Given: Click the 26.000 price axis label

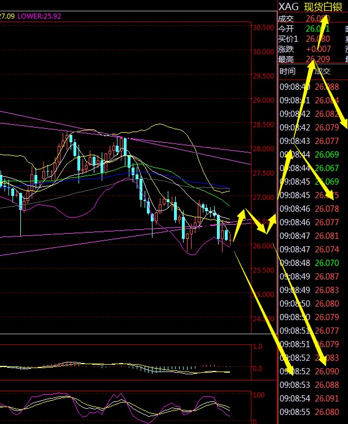Looking at the screenshot, I should tap(263, 246).
